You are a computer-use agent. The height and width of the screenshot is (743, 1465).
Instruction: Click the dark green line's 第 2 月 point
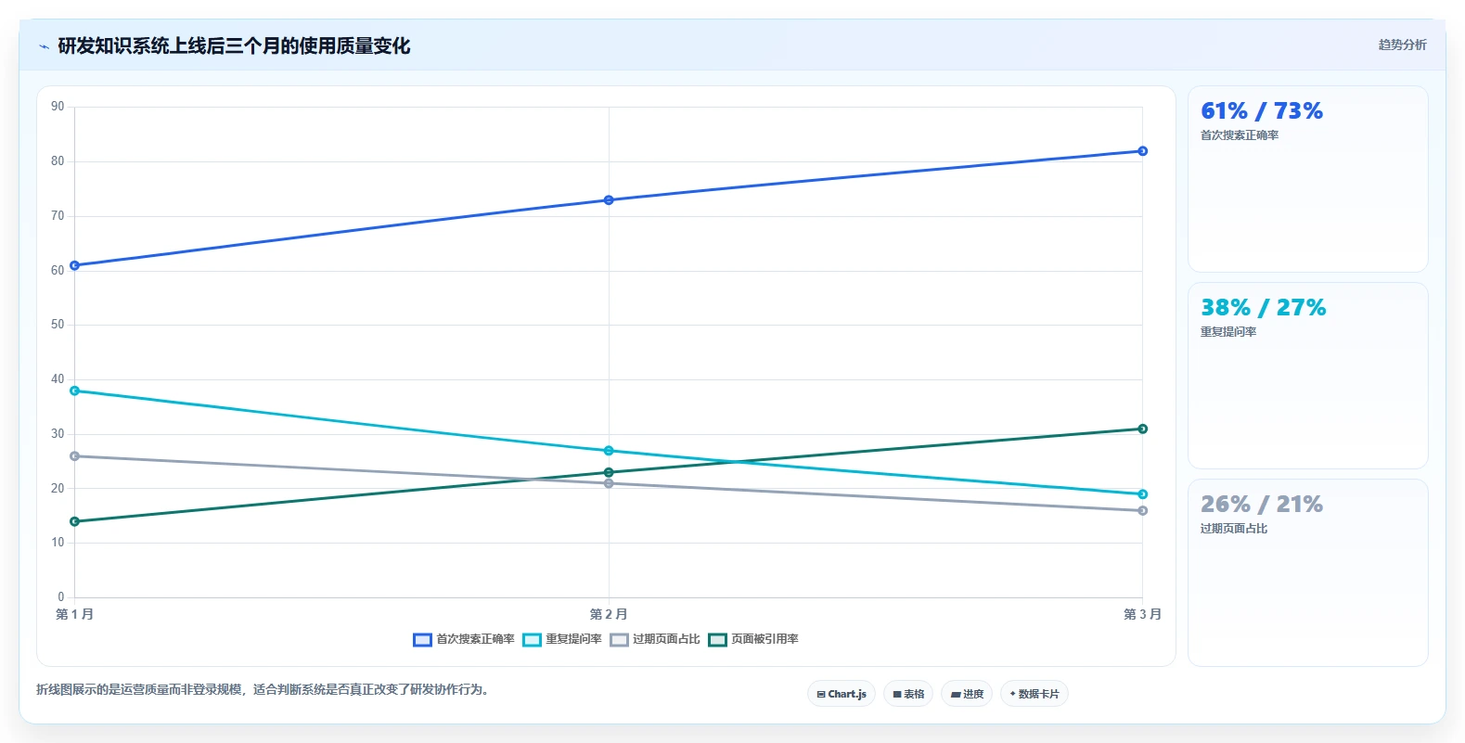609,472
